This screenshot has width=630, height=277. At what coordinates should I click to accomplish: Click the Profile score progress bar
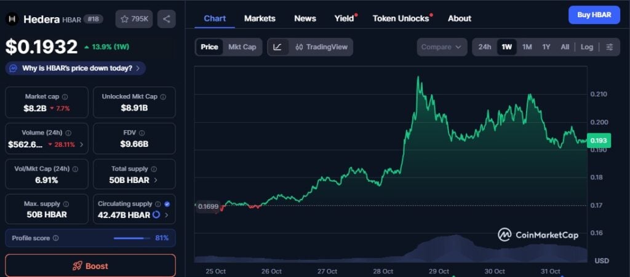point(131,238)
